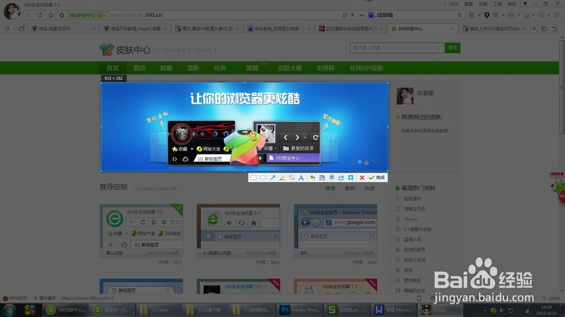Screen dimensions: 565x317
Task: Open 简洁 skin category
Action: coord(140,68)
